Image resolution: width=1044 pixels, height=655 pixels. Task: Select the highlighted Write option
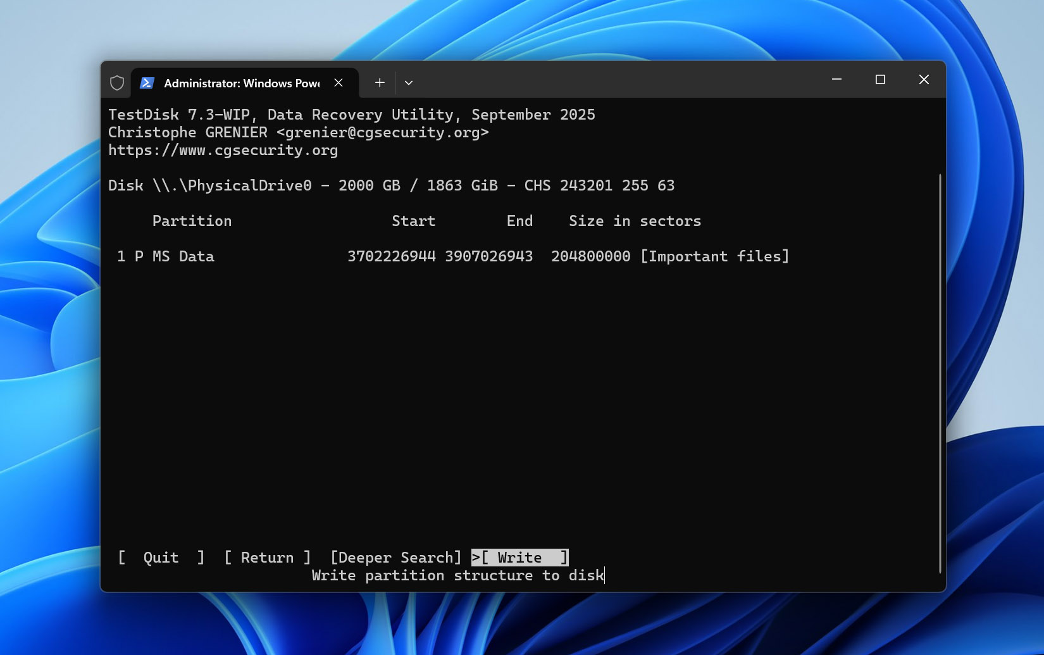click(x=520, y=558)
